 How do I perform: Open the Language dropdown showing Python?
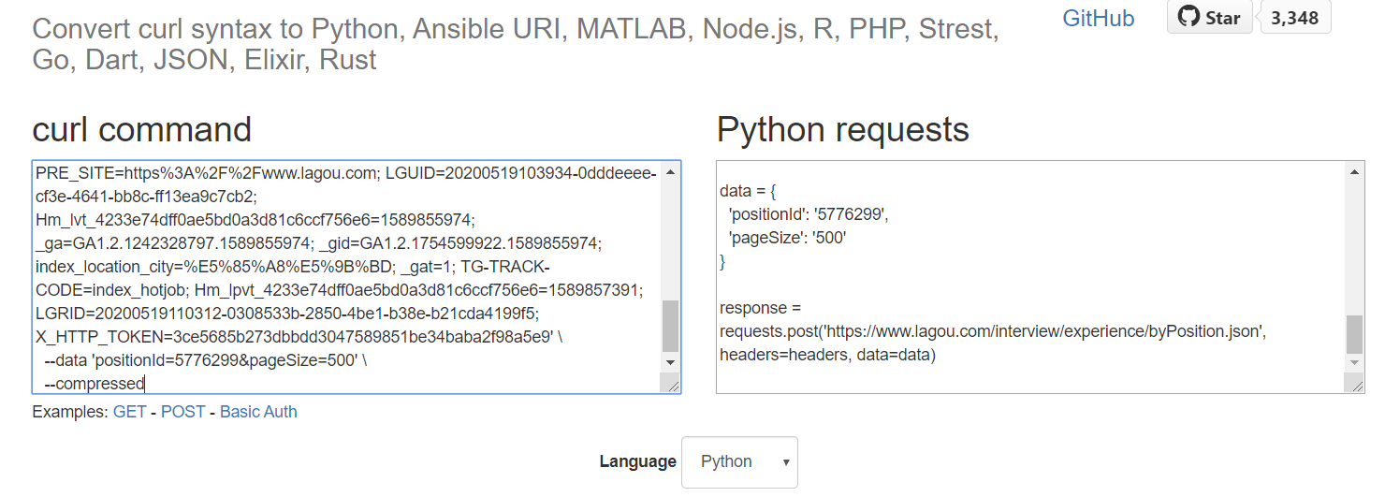coord(739,461)
